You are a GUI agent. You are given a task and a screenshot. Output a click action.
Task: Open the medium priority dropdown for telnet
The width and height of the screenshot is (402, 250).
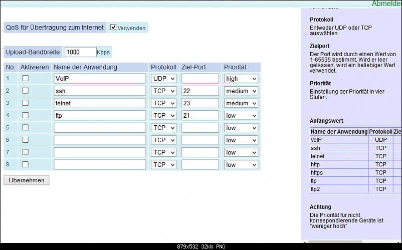(x=241, y=103)
